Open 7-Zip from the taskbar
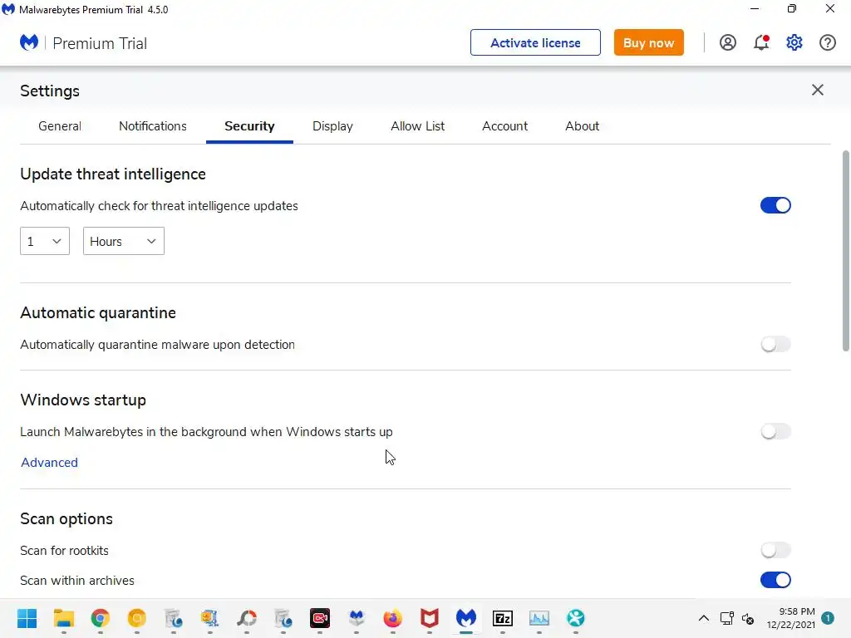The image size is (851, 638). coord(503,618)
